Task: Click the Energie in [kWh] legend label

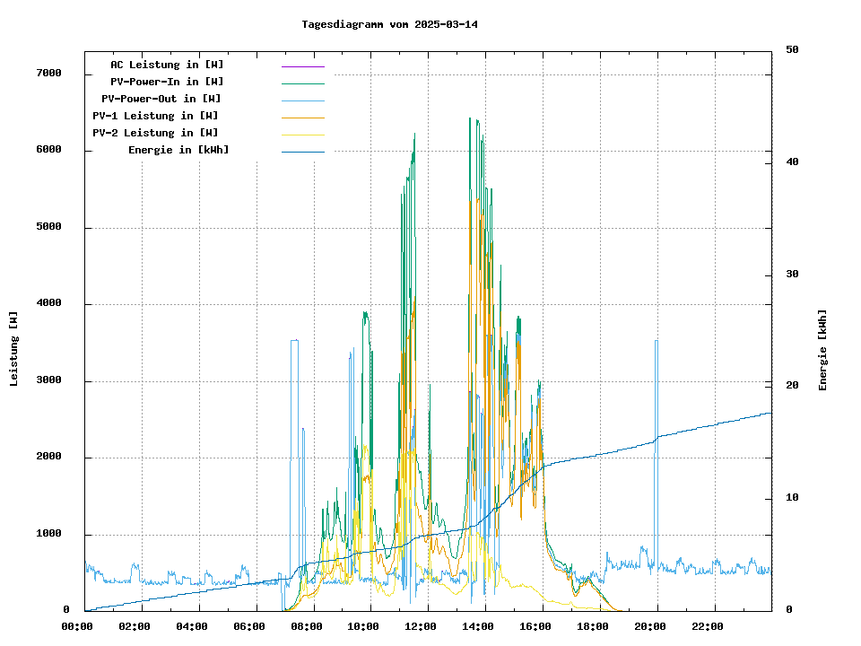Action: 178,150
